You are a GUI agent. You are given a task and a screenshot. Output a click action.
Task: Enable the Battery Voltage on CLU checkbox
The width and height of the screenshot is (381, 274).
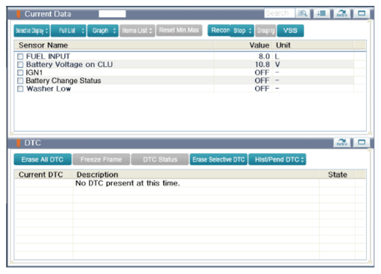tap(20, 65)
